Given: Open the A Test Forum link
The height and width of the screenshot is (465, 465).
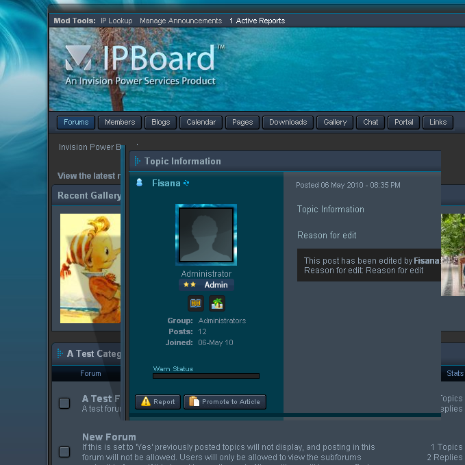Looking at the screenshot, I should [101, 399].
